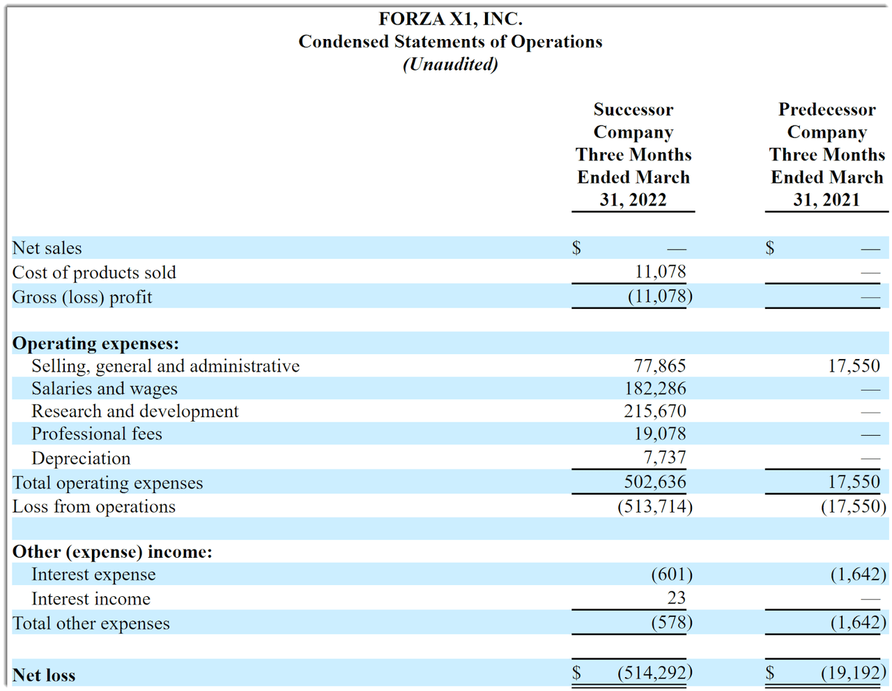Click 'Selling, general and administrative' label
892x691 pixels.
[166, 366]
